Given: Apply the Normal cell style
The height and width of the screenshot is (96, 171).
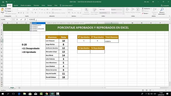Looking at the screenshot, I should (104, 10).
